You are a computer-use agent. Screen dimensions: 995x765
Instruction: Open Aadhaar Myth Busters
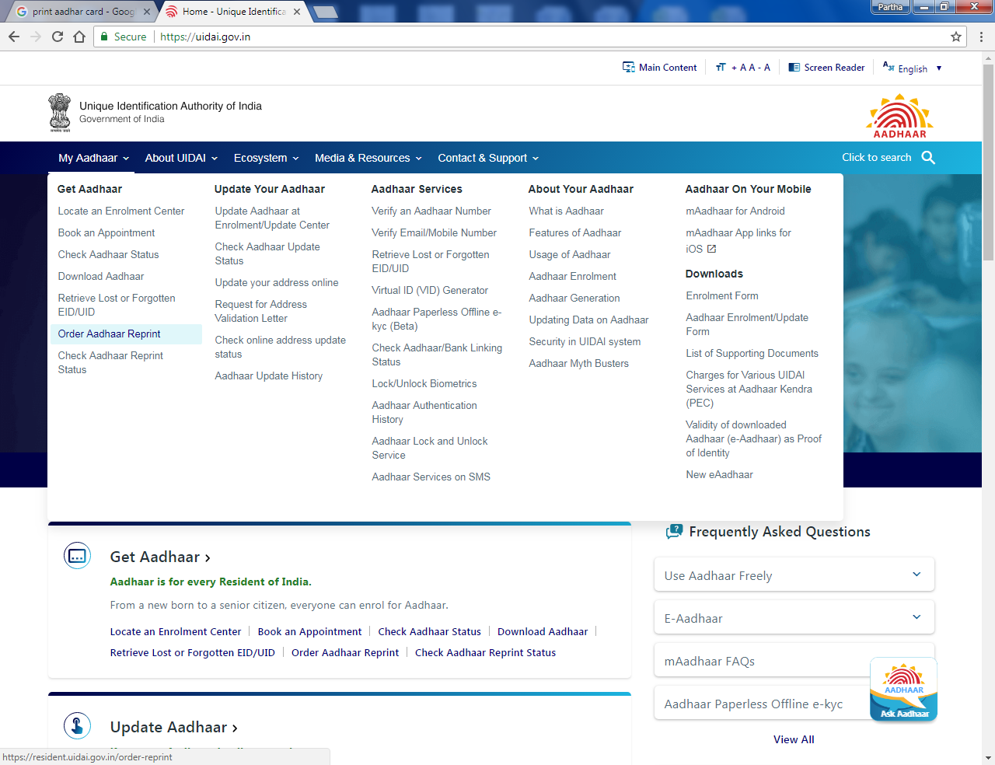(x=579, y=363)
